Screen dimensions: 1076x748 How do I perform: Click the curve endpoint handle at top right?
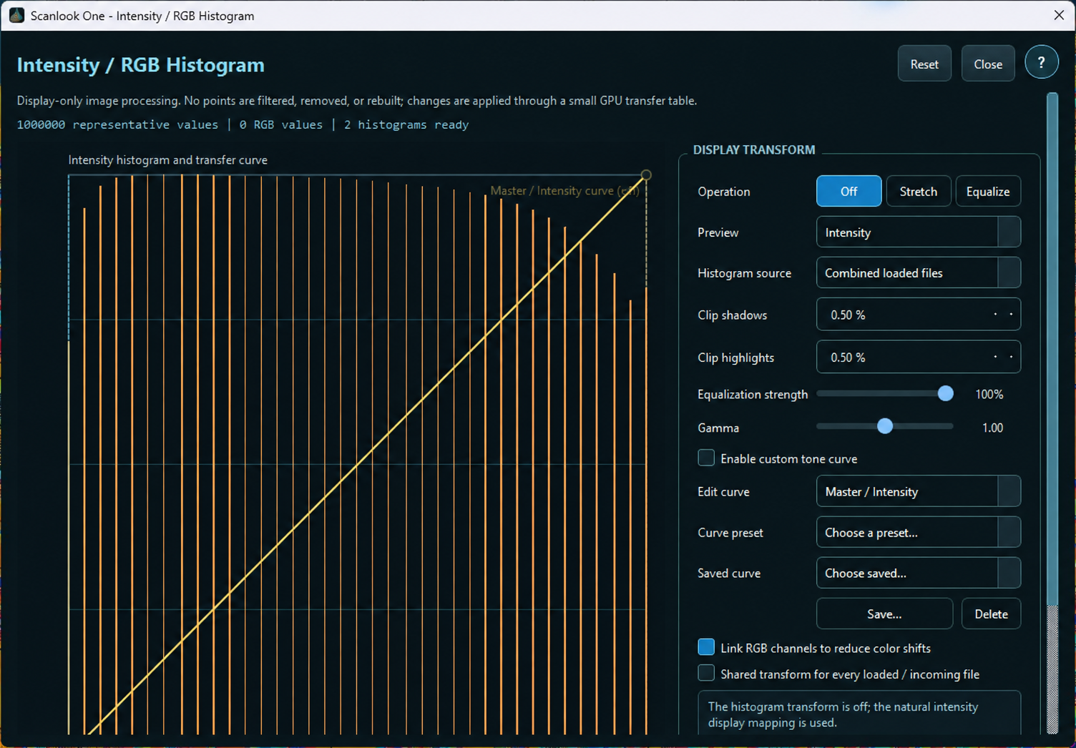click(x=646, y=174)
